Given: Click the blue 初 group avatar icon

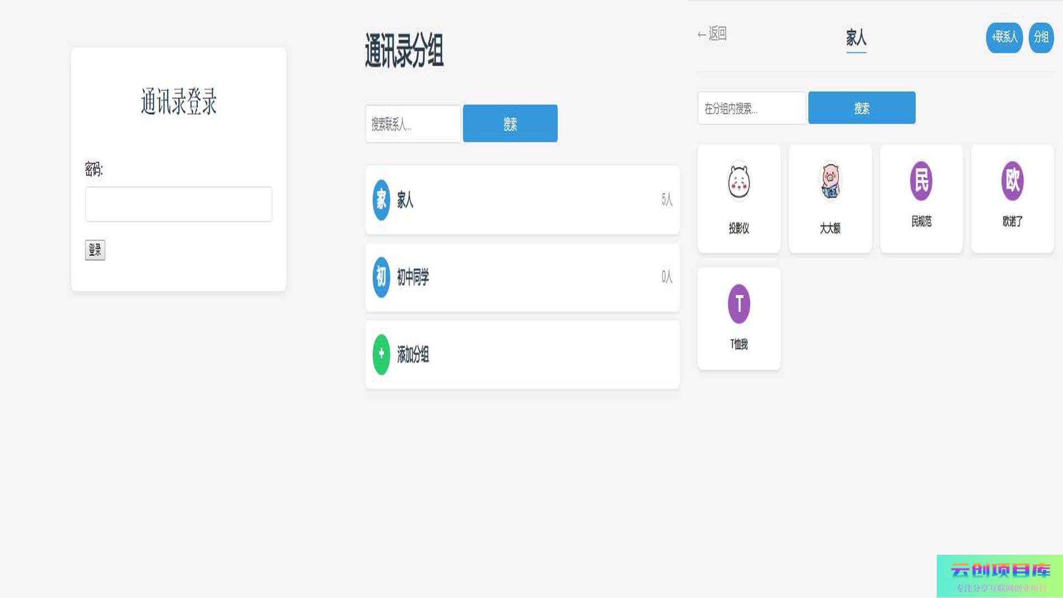Looking at the screenshot, I should coord(381,277).
